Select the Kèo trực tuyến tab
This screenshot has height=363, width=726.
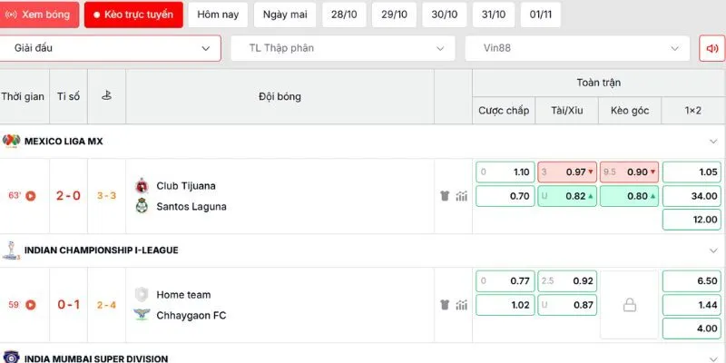click(133, 15)
